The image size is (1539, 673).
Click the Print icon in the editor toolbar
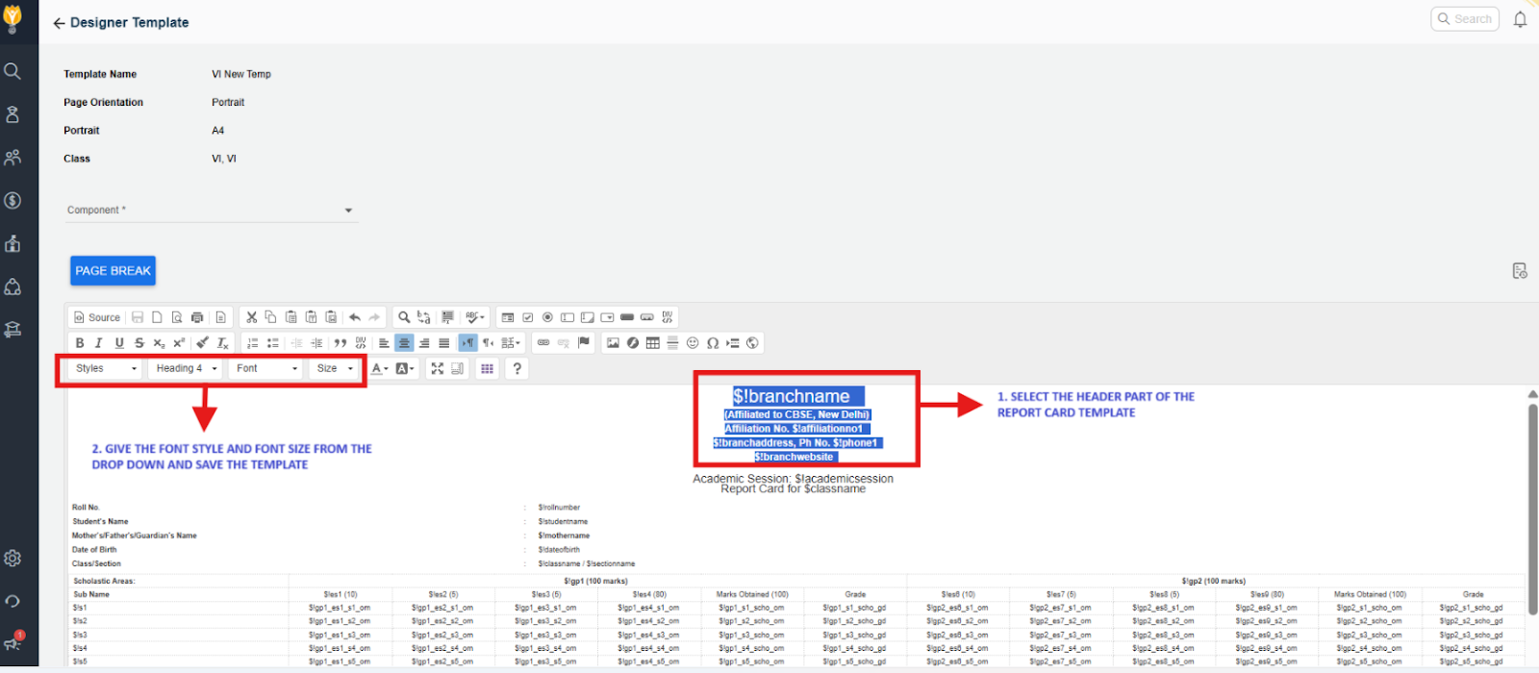197,317
